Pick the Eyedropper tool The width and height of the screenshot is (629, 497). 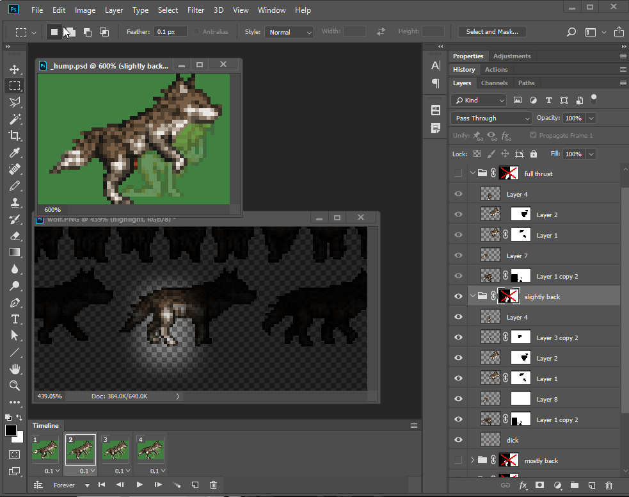(14, 152)
